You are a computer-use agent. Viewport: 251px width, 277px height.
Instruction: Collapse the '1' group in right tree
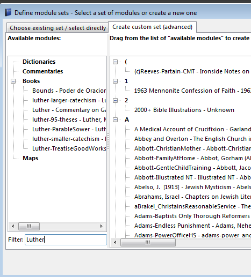[x=115, y=81]
